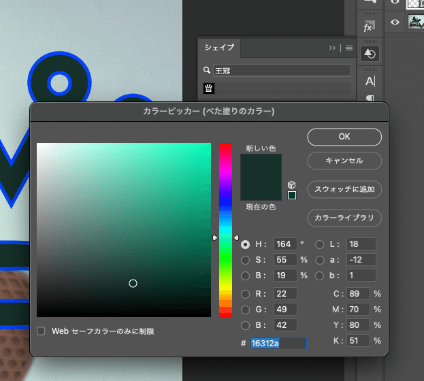This screenshot has width=424, height=381.
Task: Click the vertical hue spectrum slider
Action: click(x=225, y=230)
